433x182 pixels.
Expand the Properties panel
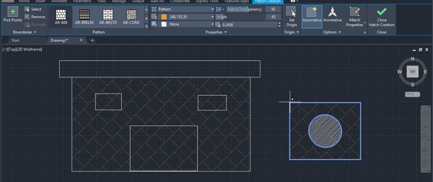pyautogui.click(x=216, y=32)
